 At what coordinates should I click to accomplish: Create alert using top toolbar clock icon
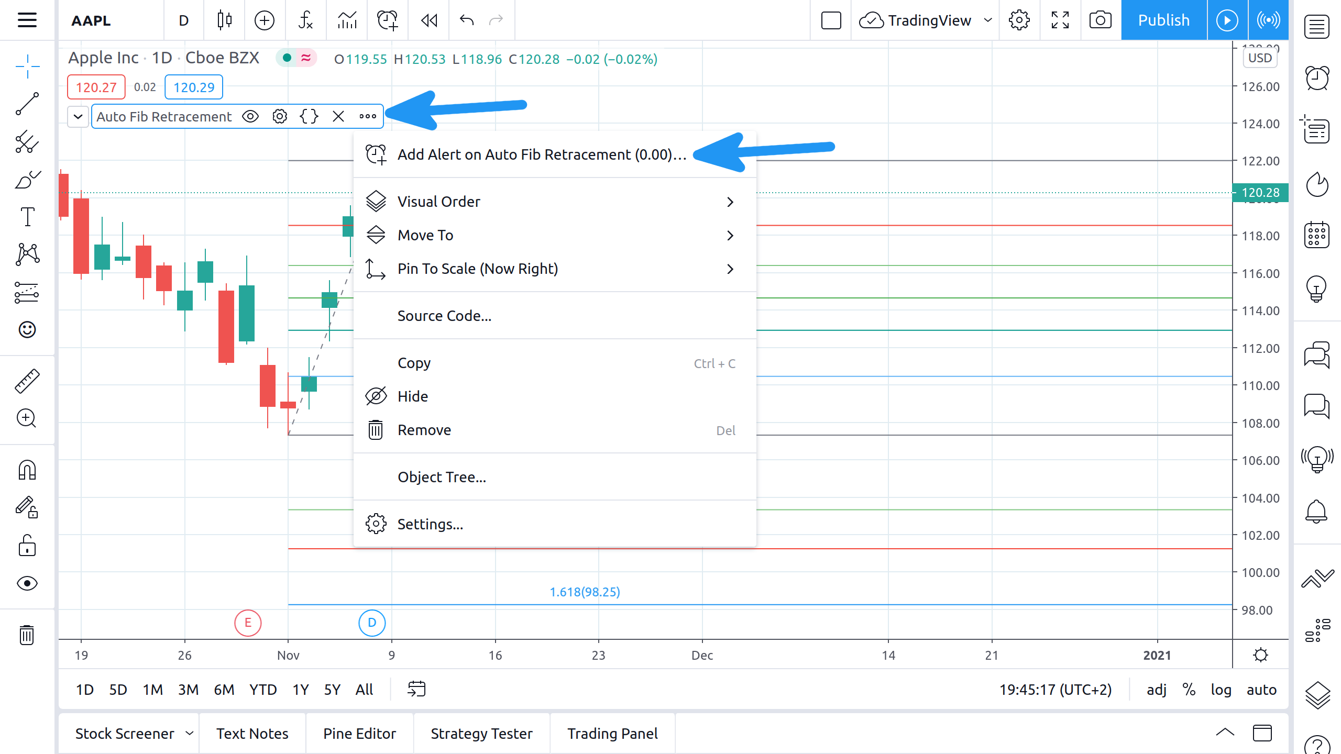(x=388, y=20)
